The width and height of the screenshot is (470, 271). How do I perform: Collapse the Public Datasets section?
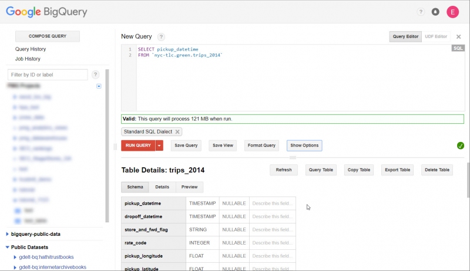click(7, 247)
